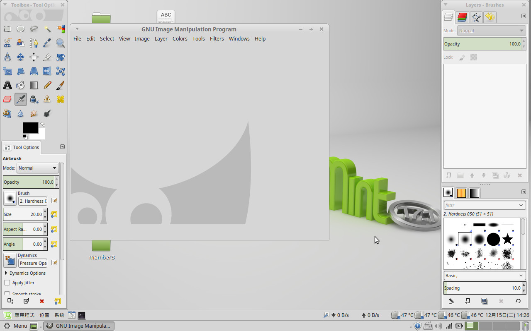Click the black foreground color swatch

[x=30, y=128]
